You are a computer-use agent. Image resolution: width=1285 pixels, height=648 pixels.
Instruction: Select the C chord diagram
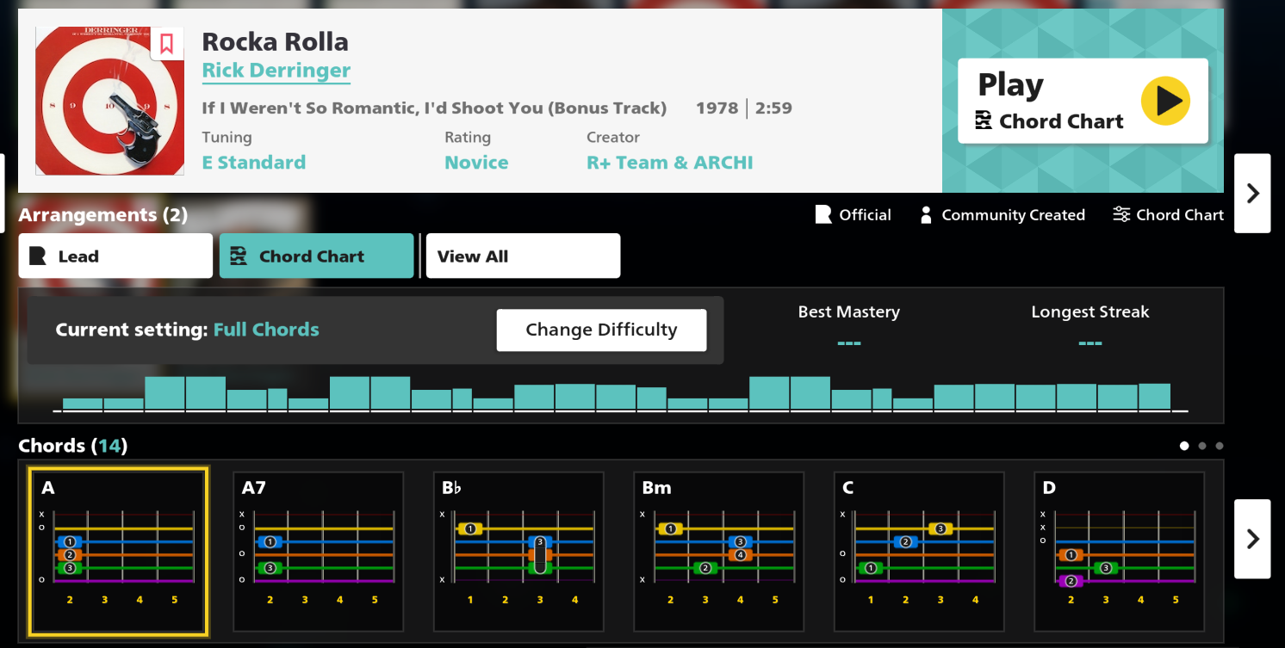[919, 552]
